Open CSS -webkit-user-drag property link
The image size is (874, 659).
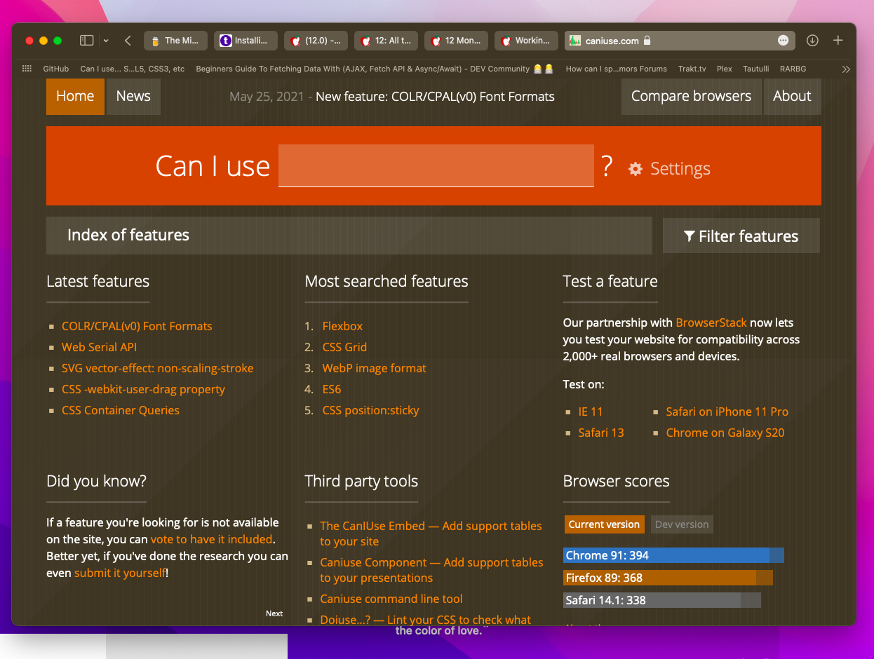(143, 389)
